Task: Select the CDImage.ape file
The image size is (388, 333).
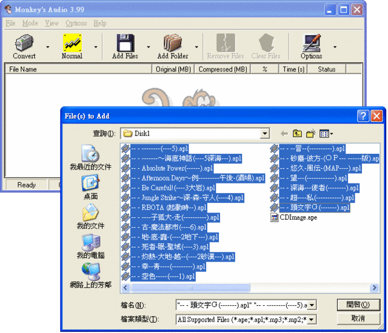Action: (x=294, y=217)
